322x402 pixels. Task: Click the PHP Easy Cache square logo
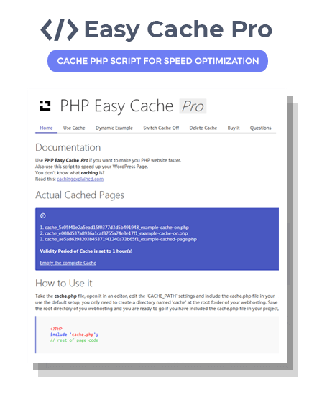pyautogui.click(x=45, y=106)
